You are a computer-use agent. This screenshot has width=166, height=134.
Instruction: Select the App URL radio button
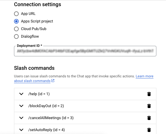pos(16,14)
